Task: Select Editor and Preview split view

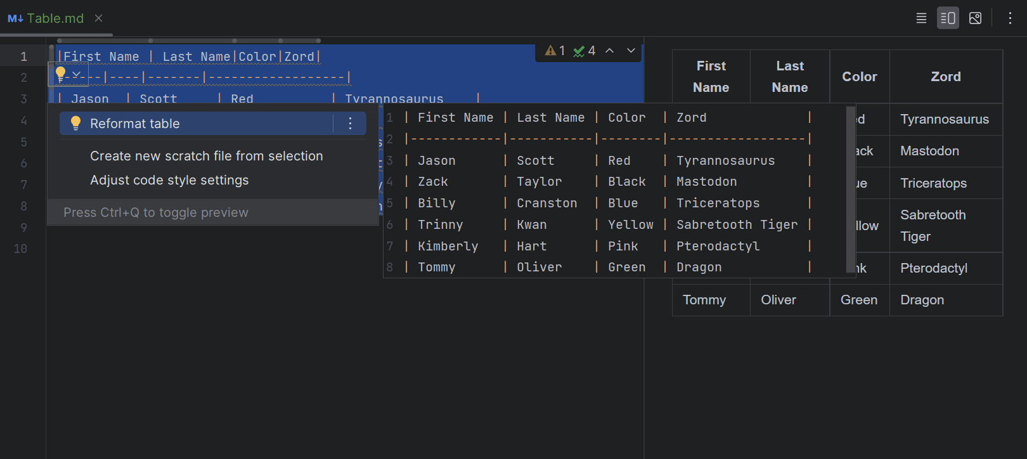Action: coord(948,18)
